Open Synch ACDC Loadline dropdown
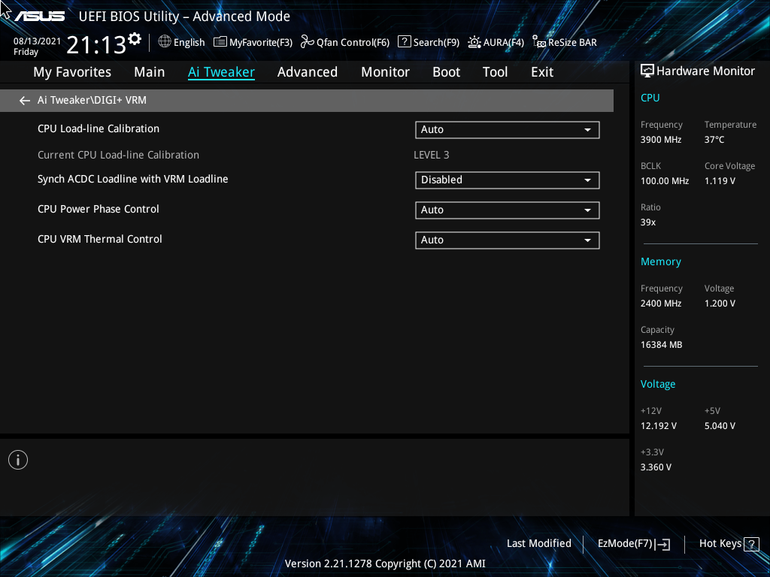The image size is (770, 577). [508, 180]
